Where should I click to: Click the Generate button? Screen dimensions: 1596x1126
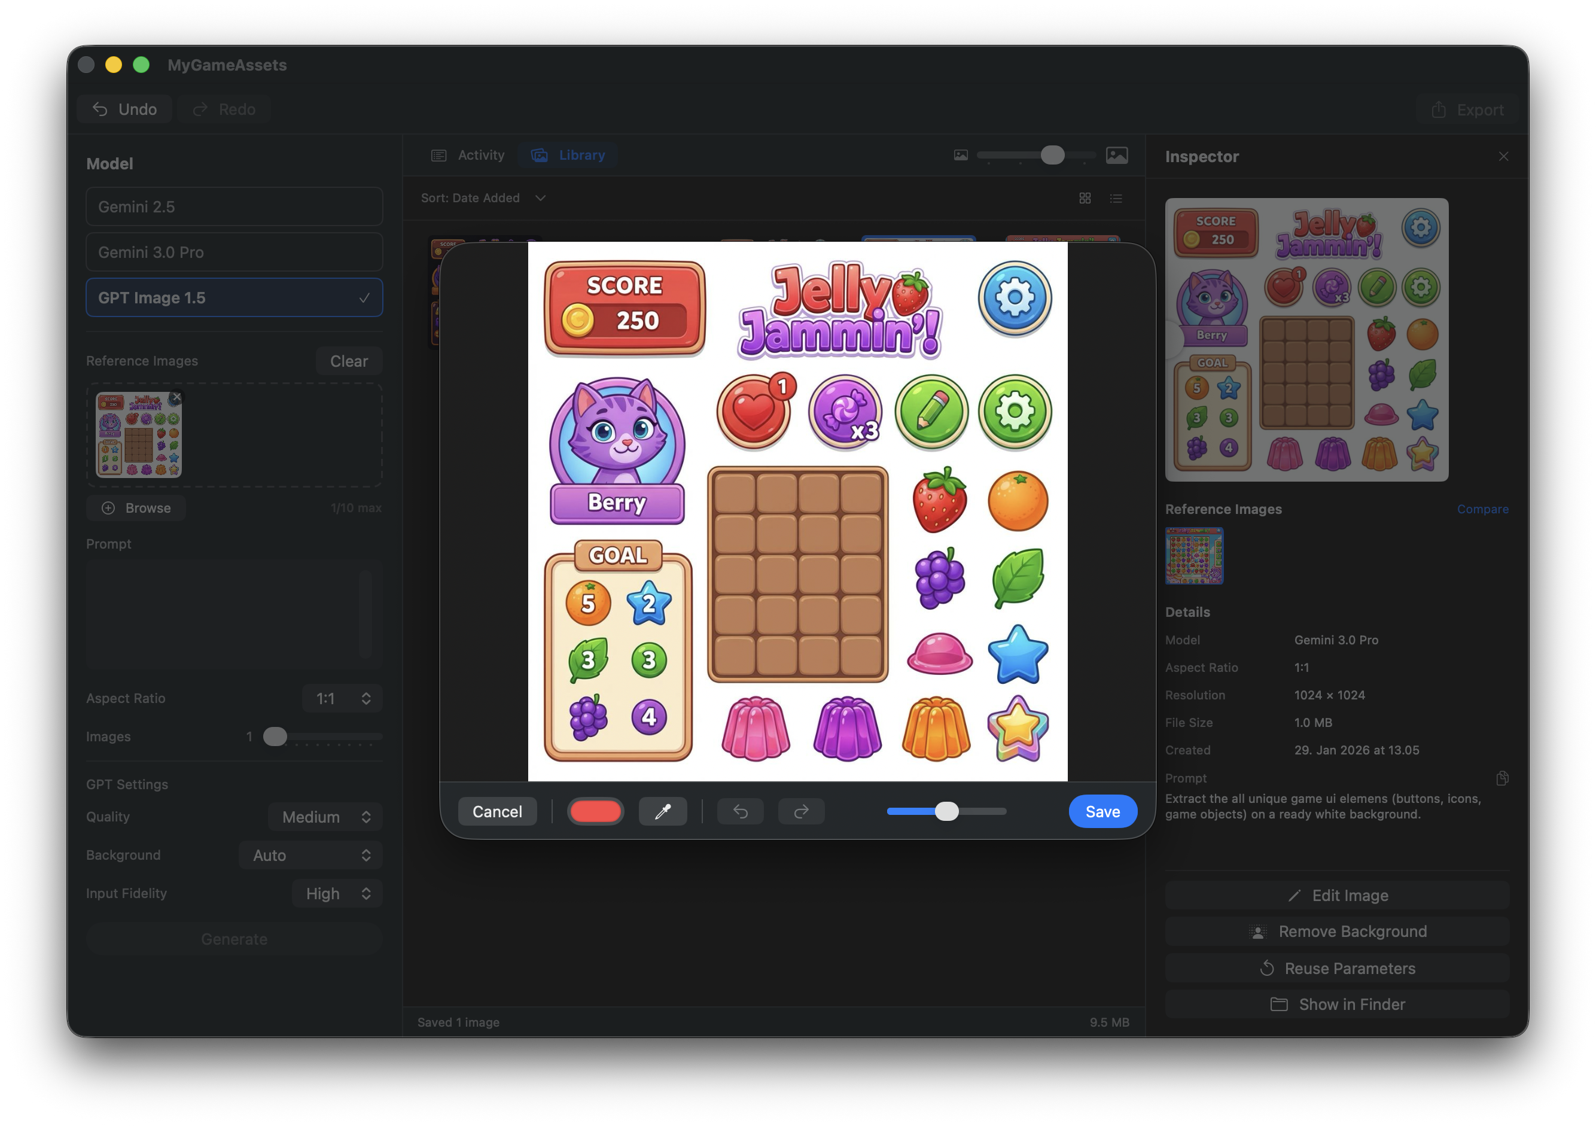tap(234, 939)
